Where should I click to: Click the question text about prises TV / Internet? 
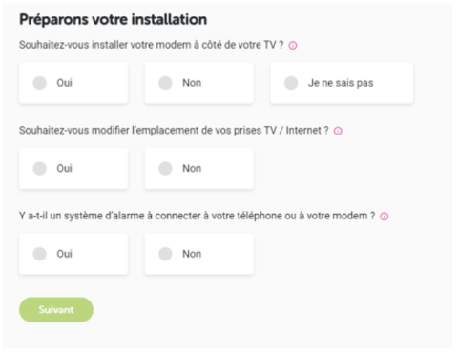(x=174, y=131)
